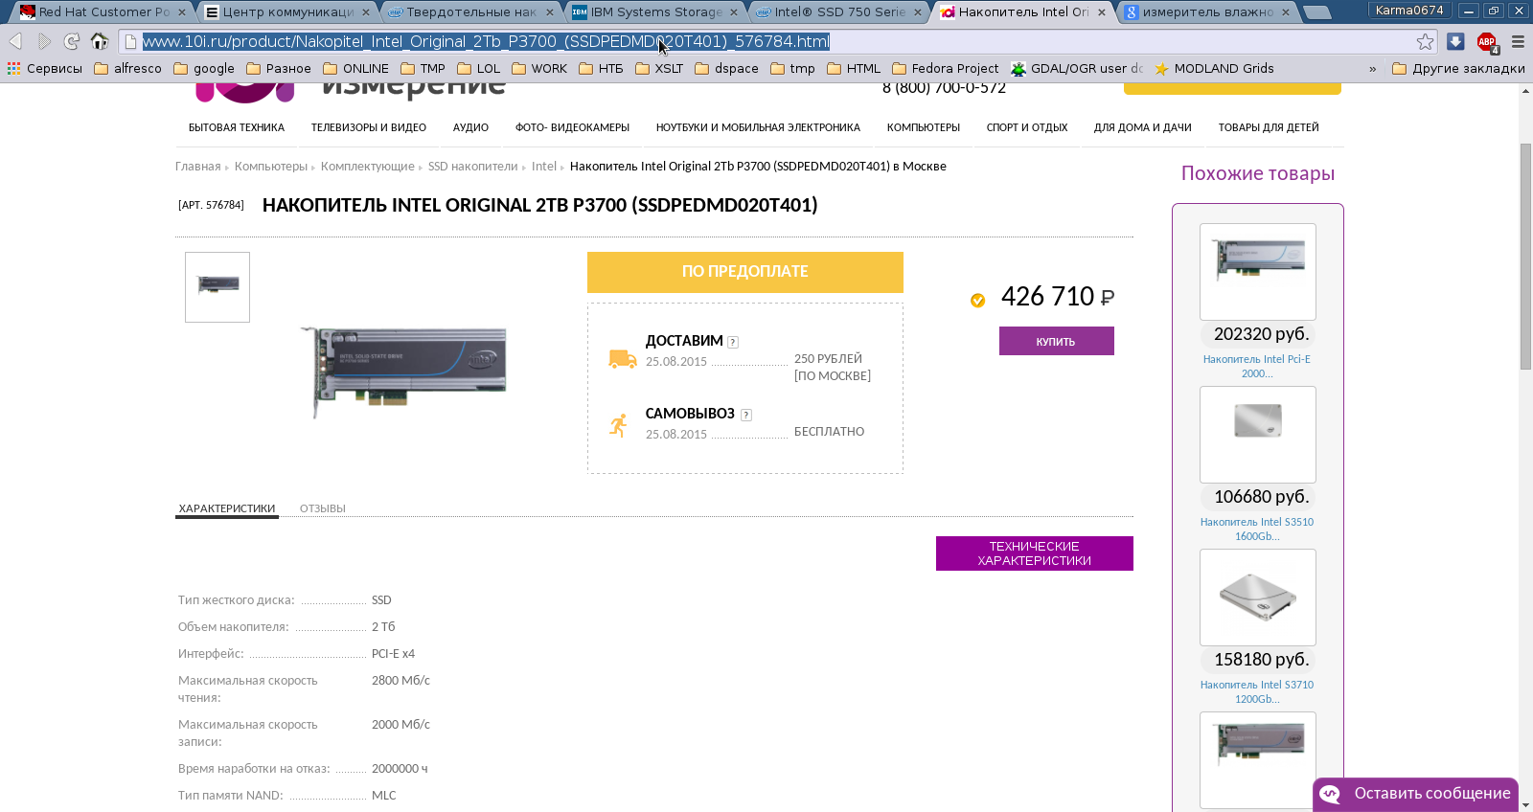The width and height of the screenshot is (1533, 812).
Task: Open the TMP bookmark folder
Action: click(x=423, y=68)
